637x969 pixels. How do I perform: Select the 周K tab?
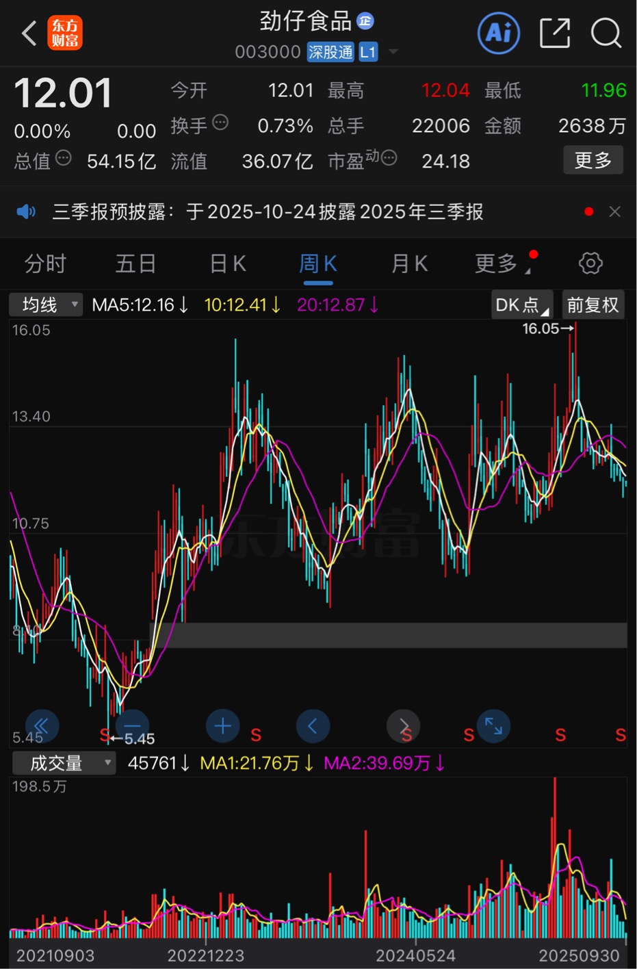318,263
